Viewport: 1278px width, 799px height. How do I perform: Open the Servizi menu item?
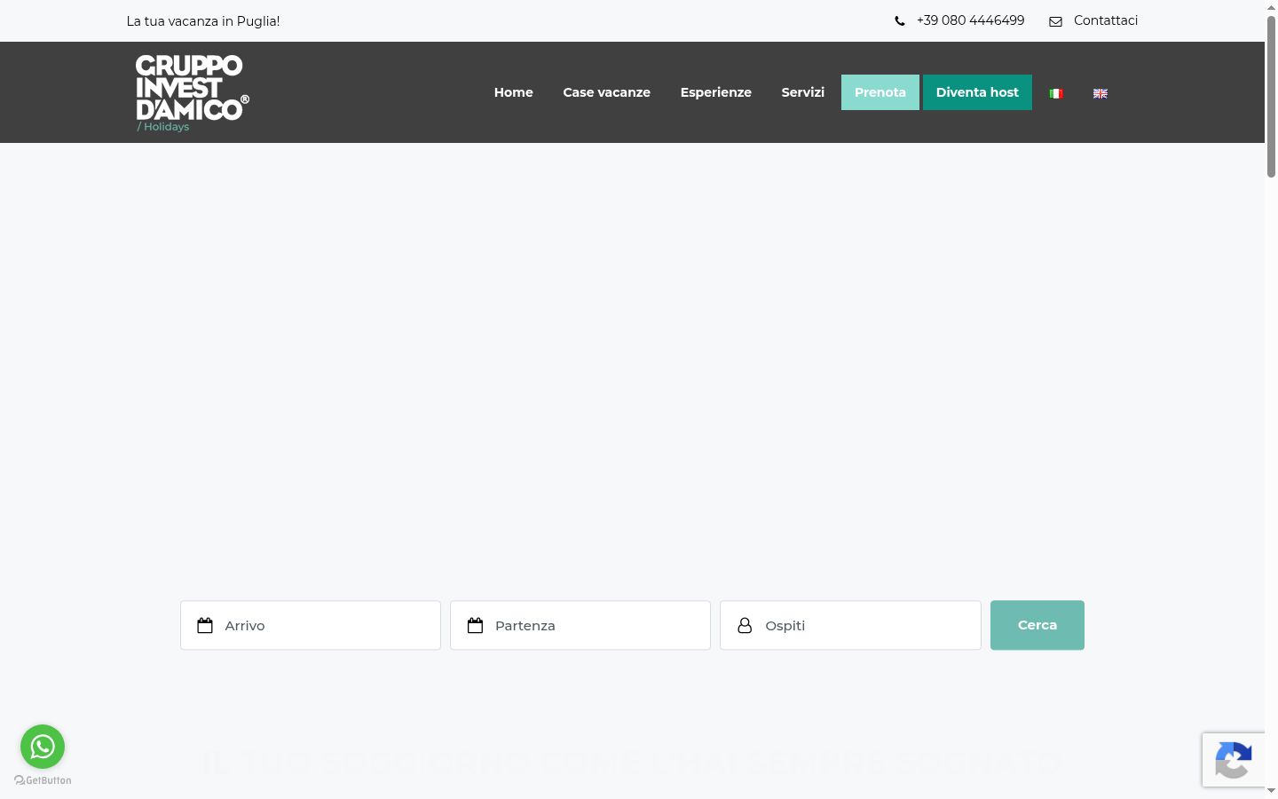pos(803,92)
